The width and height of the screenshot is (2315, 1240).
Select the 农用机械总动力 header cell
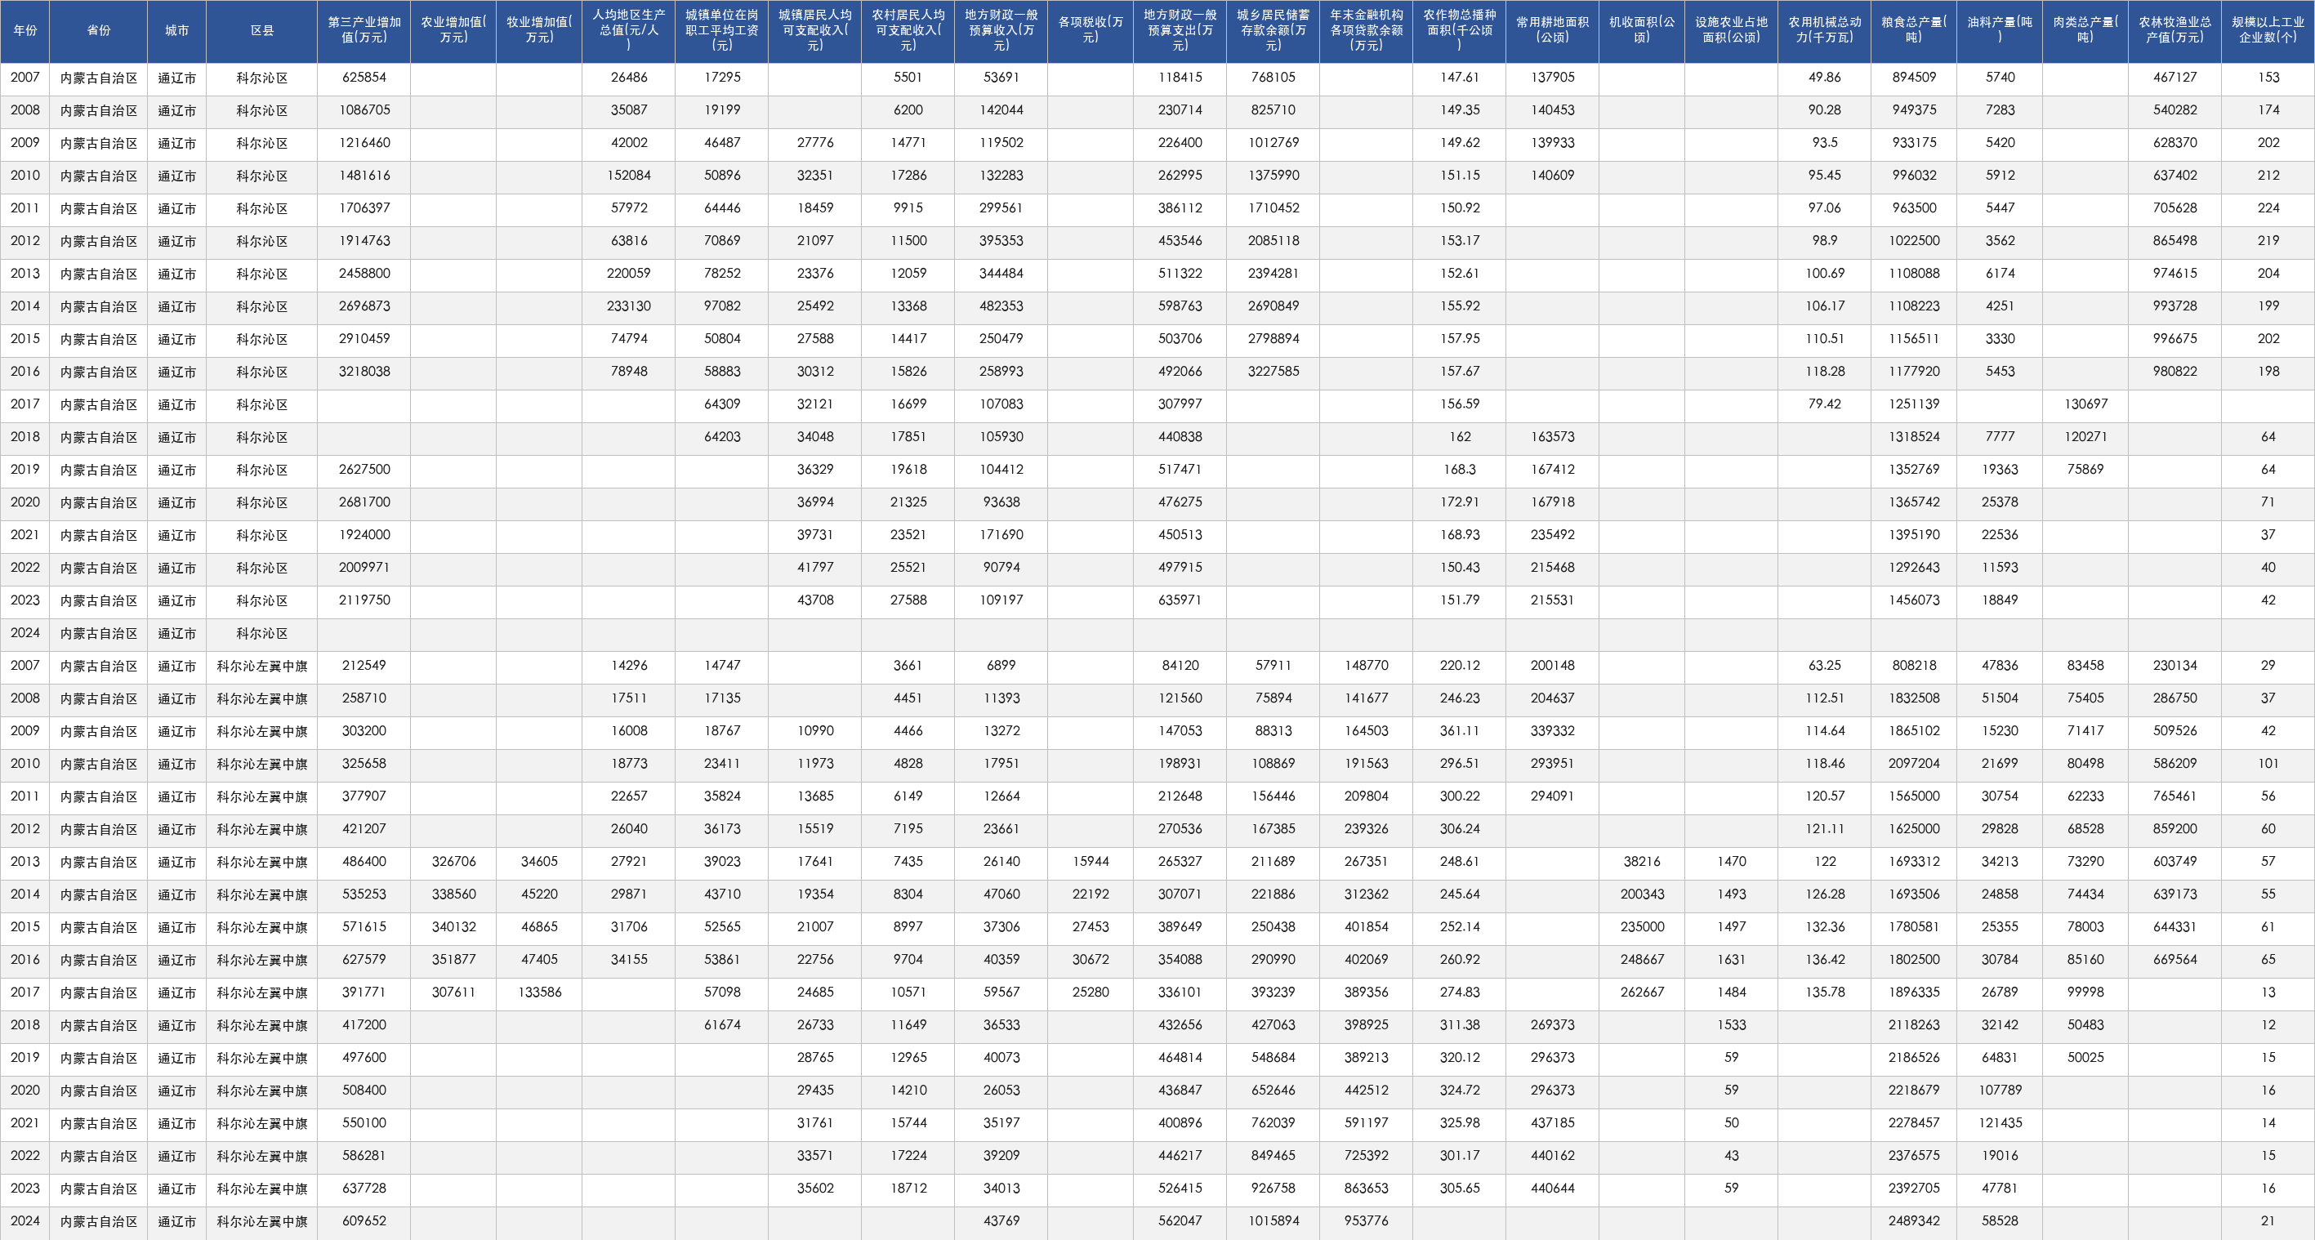[1824, 30]
